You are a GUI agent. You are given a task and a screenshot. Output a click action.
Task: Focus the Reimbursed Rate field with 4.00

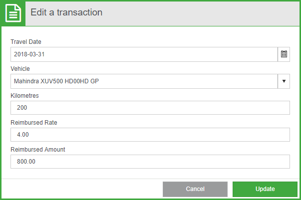coord(150,135)
